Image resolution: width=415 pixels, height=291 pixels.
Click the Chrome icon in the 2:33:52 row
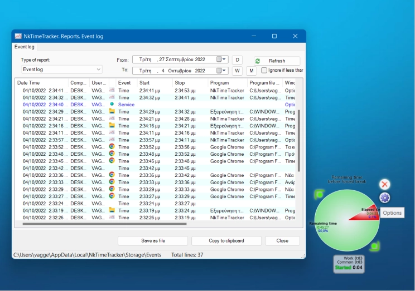112,146
